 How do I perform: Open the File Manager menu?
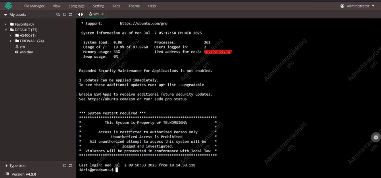[34, 6]
